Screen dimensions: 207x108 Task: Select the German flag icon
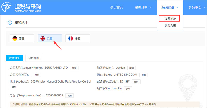point(15,38)
